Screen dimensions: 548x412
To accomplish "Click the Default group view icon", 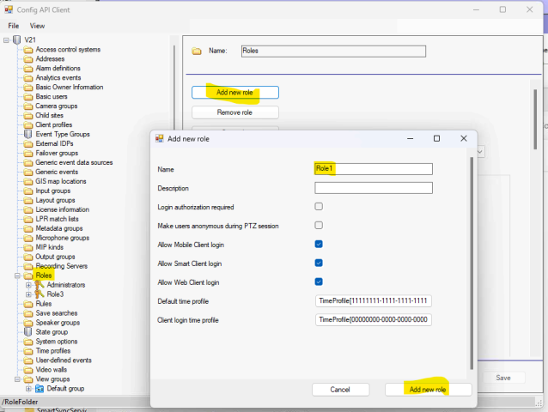I will click(40, 388).
